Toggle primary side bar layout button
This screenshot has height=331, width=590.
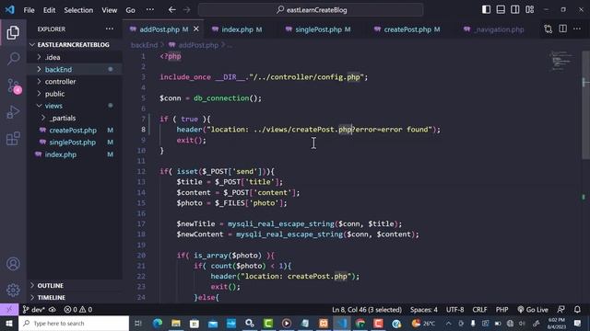click(x=486, y=10)
